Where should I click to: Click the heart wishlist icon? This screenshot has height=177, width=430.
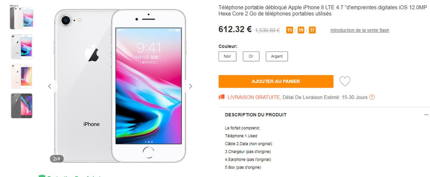point(345,81)
